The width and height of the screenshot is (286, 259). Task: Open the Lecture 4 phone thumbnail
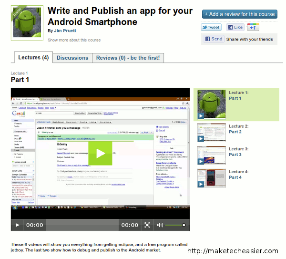pos(212,178)
